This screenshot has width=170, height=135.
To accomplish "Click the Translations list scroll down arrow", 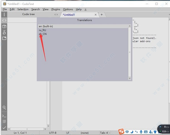I will (129, 78).
